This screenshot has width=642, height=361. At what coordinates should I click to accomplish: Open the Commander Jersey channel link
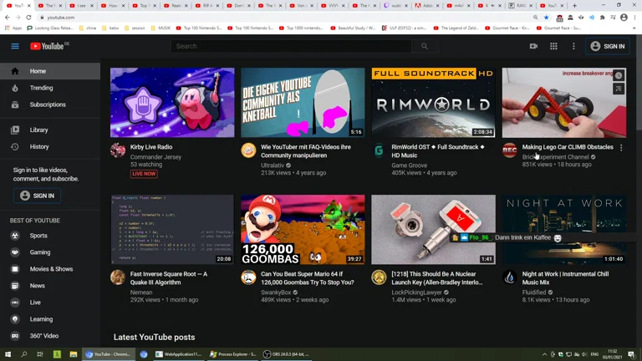pos(155,156)
